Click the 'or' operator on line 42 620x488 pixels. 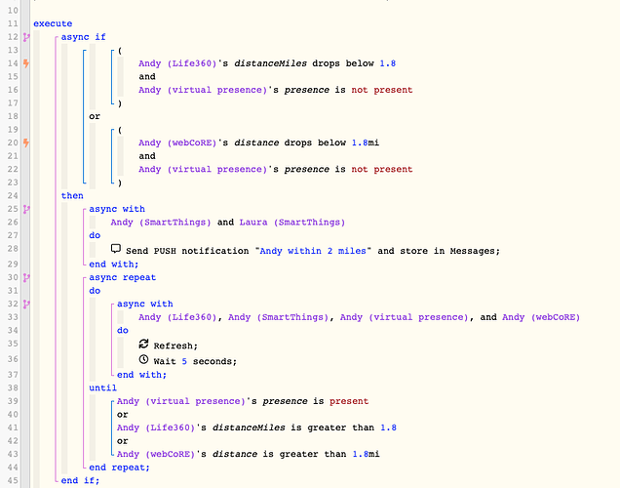coord(123,441)
